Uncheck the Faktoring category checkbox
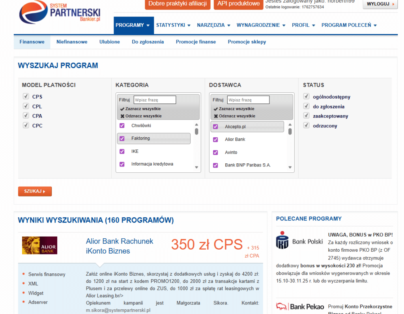 122,139
